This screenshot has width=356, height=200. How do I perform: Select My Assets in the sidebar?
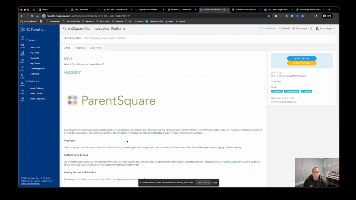(34, 58)
